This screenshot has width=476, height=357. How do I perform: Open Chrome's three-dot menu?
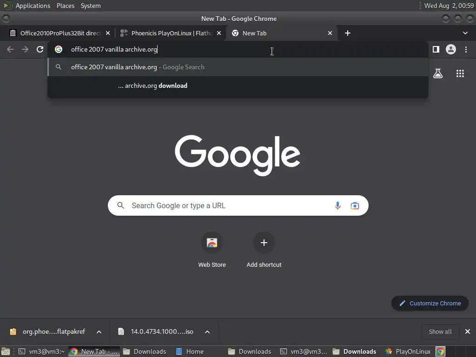pos(466,49)
